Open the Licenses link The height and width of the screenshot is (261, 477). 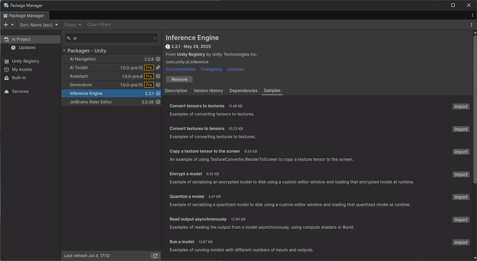point(236,69)
